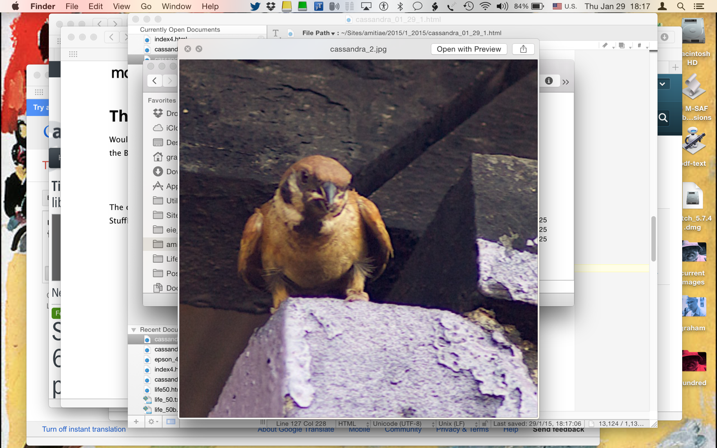Open the Go menu
The image size is (717, 448).
coord(146,6)
